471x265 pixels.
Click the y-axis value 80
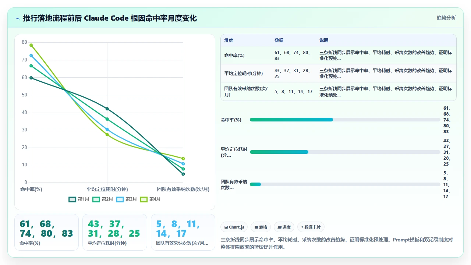coord(25,42)
